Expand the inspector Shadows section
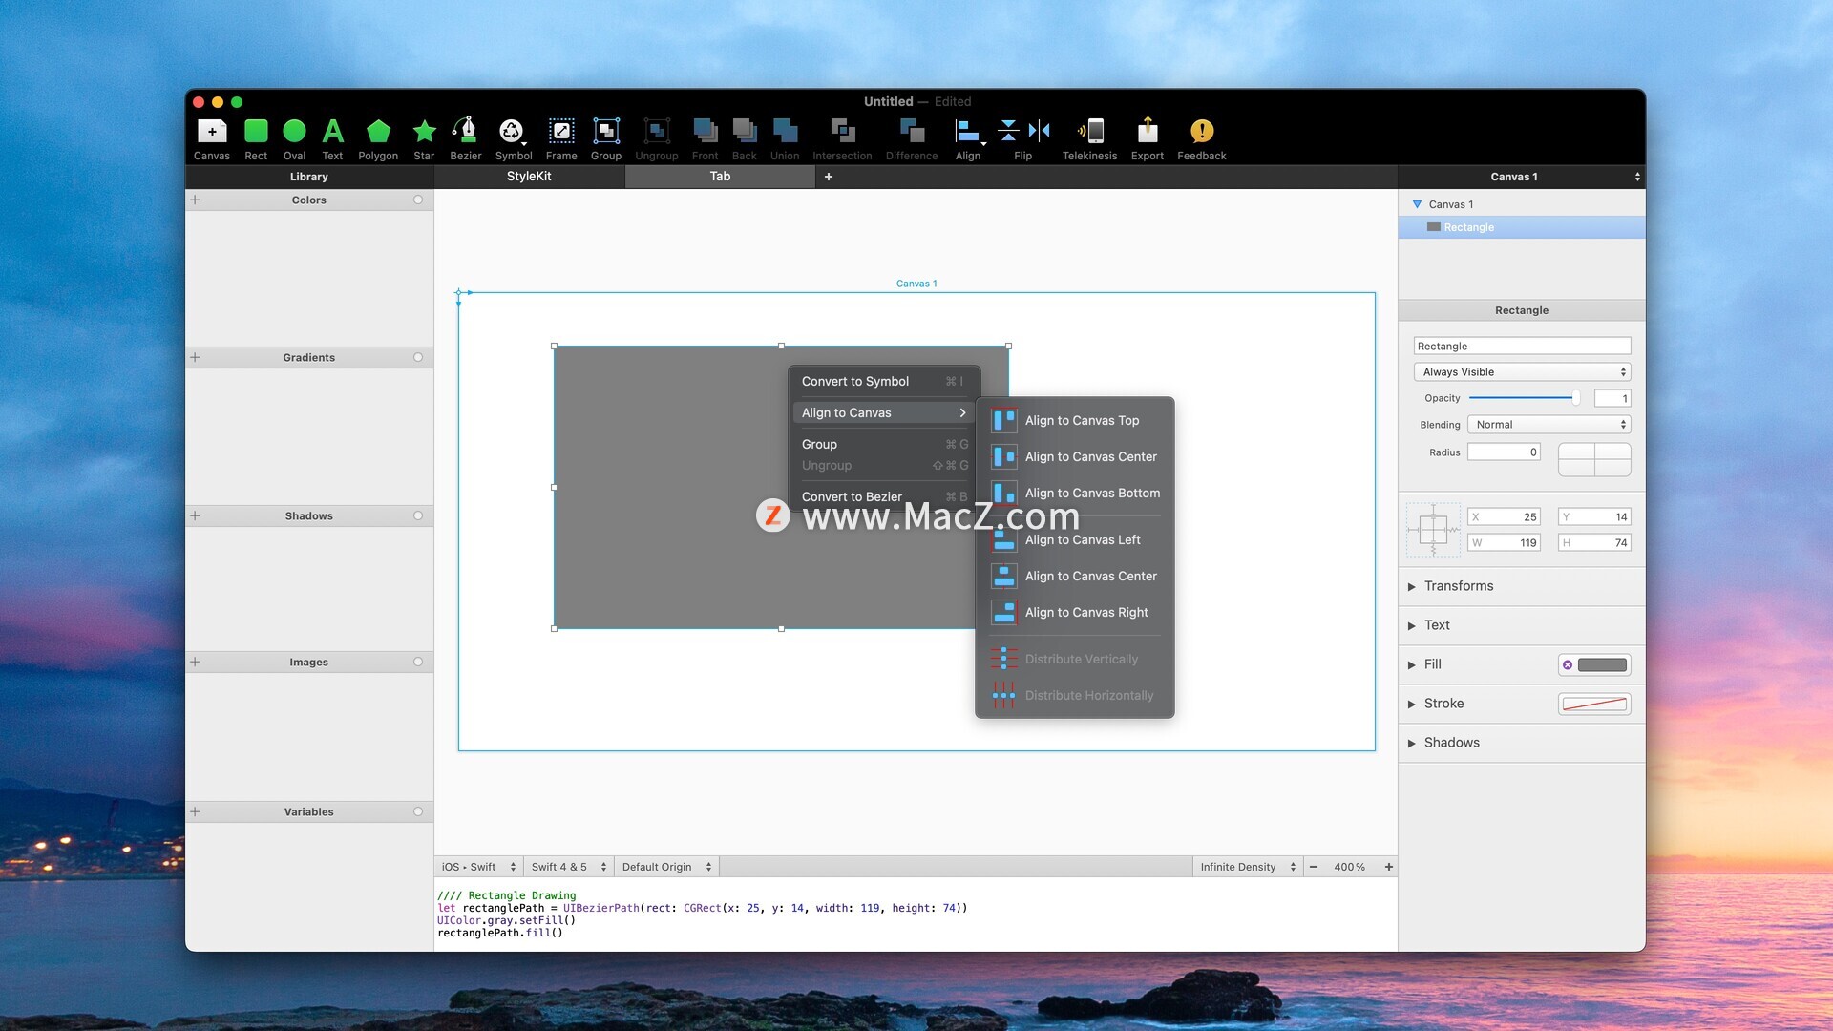Image resolution: width=1833 pixels, height=1031 pixels. (1411, 743)
